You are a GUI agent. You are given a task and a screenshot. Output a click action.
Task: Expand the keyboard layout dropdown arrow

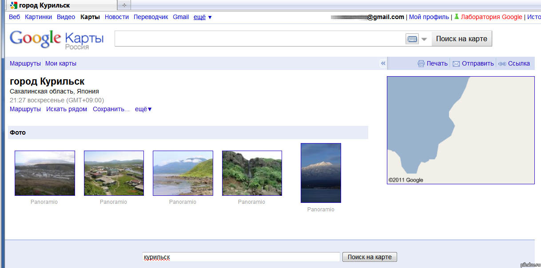tap(424, 39)
